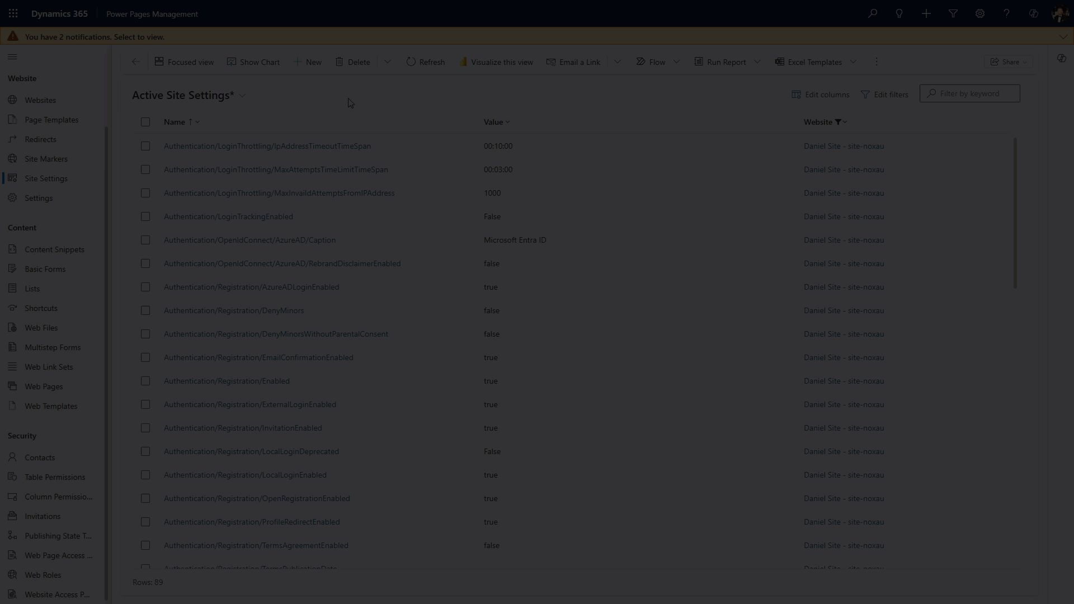Navigate to Web Templates in the sidebar
The height and width of the screenshot is (604, 1074).
click(50, 405)
